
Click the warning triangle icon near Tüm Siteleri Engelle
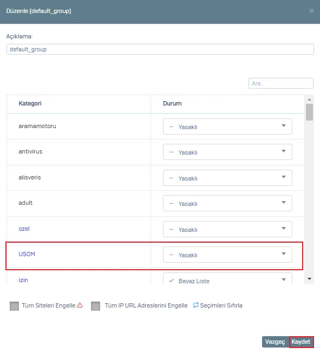pyautogui.click(x=80, y=305)
